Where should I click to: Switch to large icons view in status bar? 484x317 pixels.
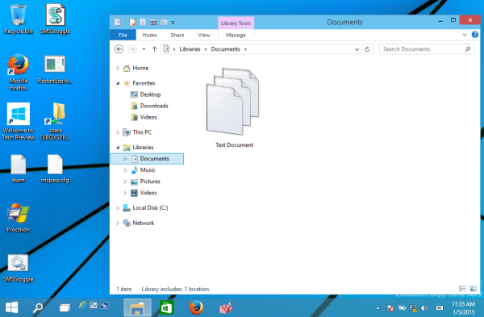(473, 289)
